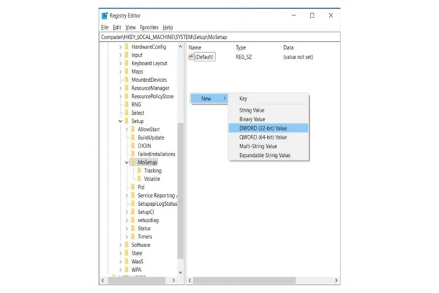The height and width of the screenshot is (293, 439).
Task: Click the Type column header
Action: [x=241, y=48]
